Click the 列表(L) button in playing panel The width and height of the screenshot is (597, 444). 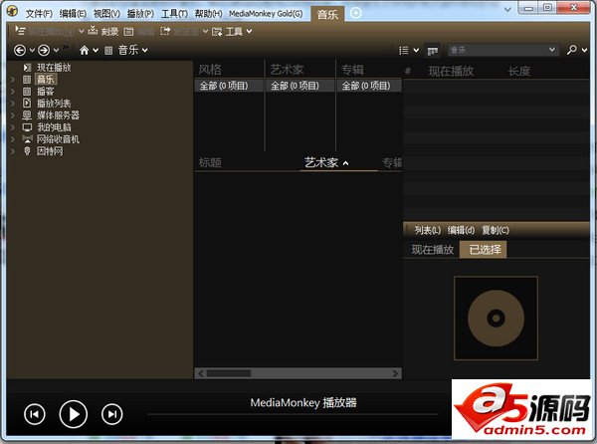427,230
